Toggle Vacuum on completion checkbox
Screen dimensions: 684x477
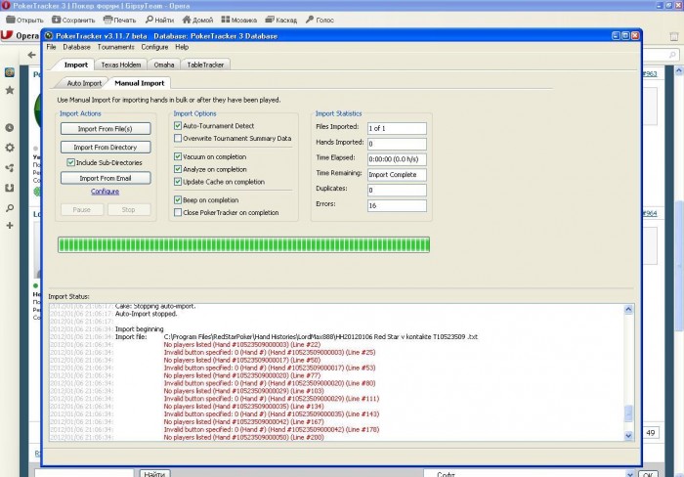178,156
